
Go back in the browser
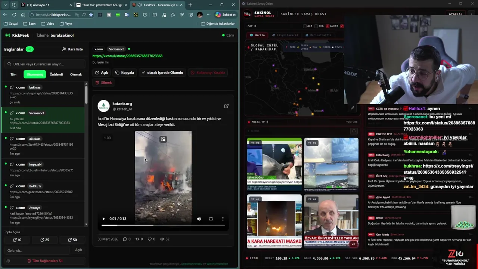5,15
